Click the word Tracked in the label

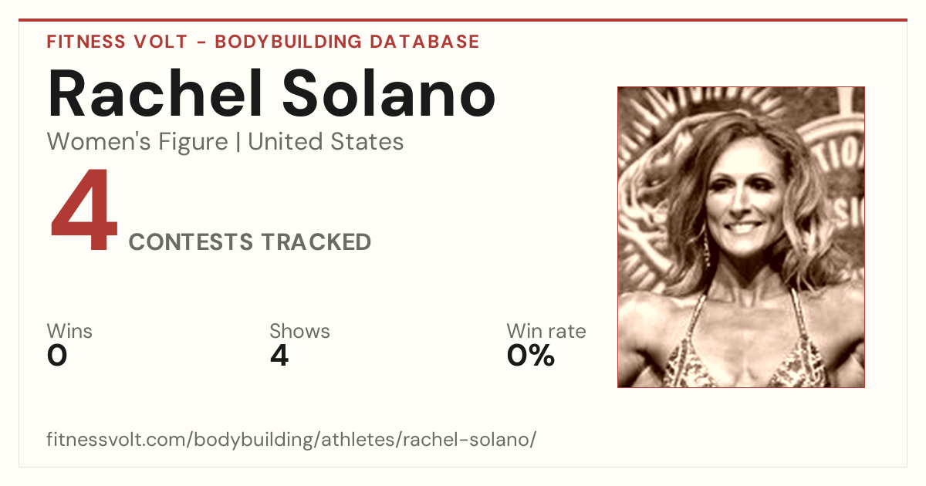(x=315, y=242)
